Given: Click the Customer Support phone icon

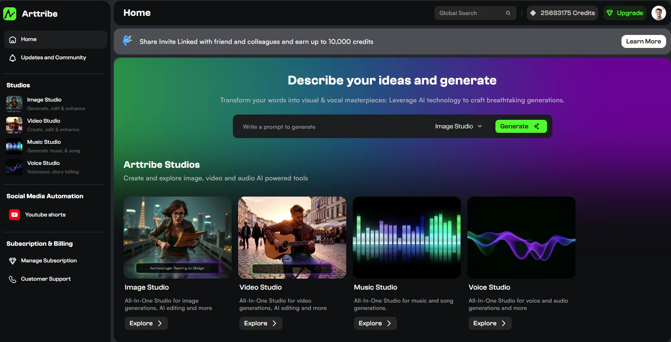Looking at the screenshot, I should click(x=13, y=279).
